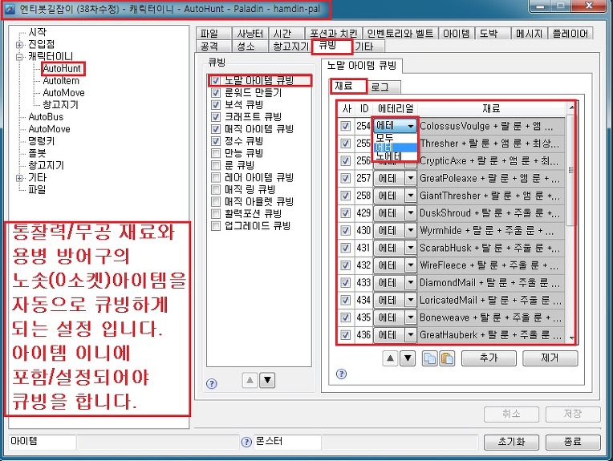Move material row down with black triangle
613x461 pixels.
(x=408, y=358)
